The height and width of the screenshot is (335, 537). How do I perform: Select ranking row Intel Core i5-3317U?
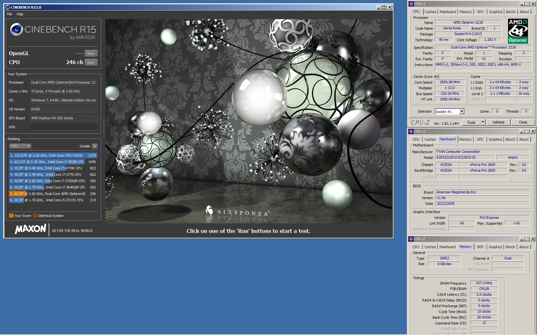click(x=53, y=200)
